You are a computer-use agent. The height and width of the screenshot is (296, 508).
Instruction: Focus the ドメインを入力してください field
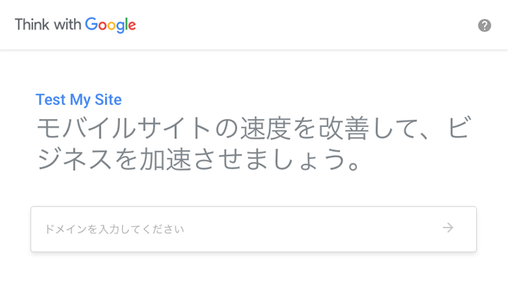pos(254,229)
